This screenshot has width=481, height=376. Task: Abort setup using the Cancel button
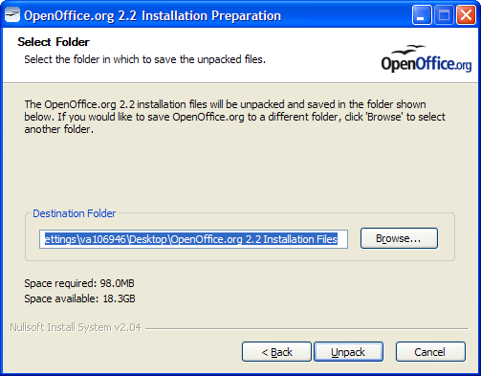pyautogui.click(x=430, y=352)
